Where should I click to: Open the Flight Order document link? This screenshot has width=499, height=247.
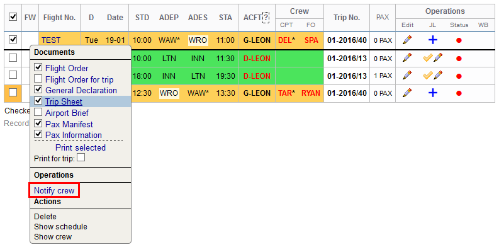[x=67, y=68]
